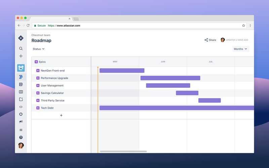Screen dimensions: 269x168
Task: Reload the page with refresh icon
Action: [28, 26]
